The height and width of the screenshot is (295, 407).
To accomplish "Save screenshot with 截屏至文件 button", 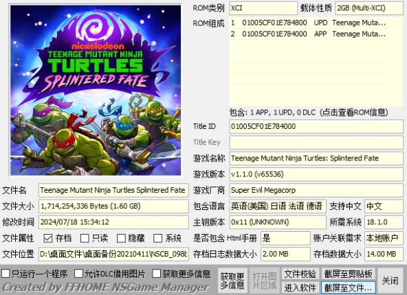I will (349, 287).
